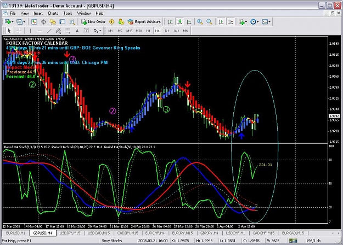Select the M5 timeframe
This screenshot has height=245, width=343.
click(120, 31)
